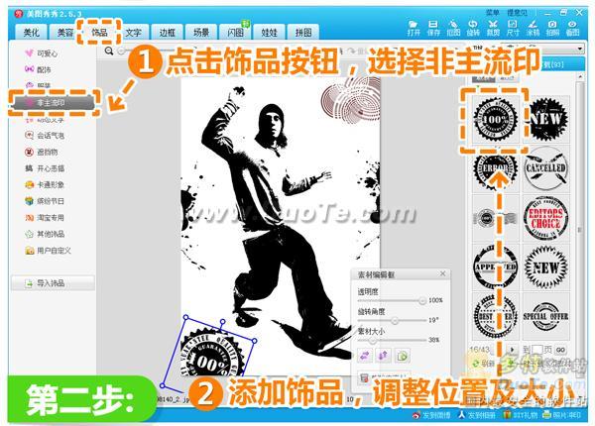Select the 涂鸦 doodle toolbar icon
Image resolution: width=595 pixels, height=426 pixels.
click(533, 29)
